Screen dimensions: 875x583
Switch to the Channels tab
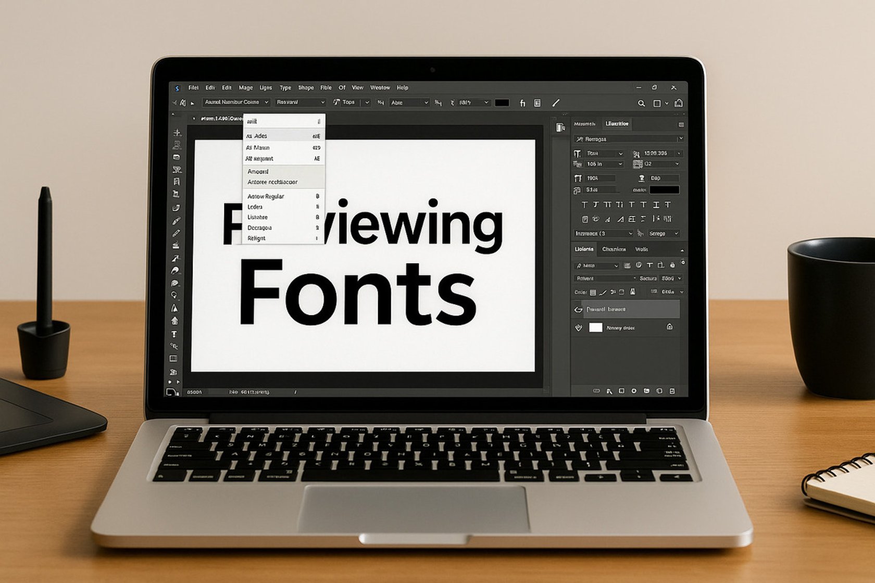coord(614,250)
